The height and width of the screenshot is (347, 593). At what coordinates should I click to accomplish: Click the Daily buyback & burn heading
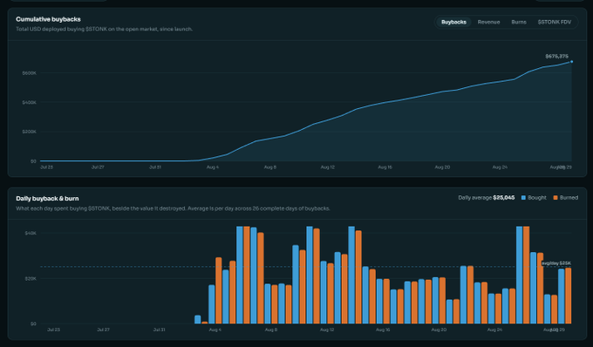click(47, 199)
